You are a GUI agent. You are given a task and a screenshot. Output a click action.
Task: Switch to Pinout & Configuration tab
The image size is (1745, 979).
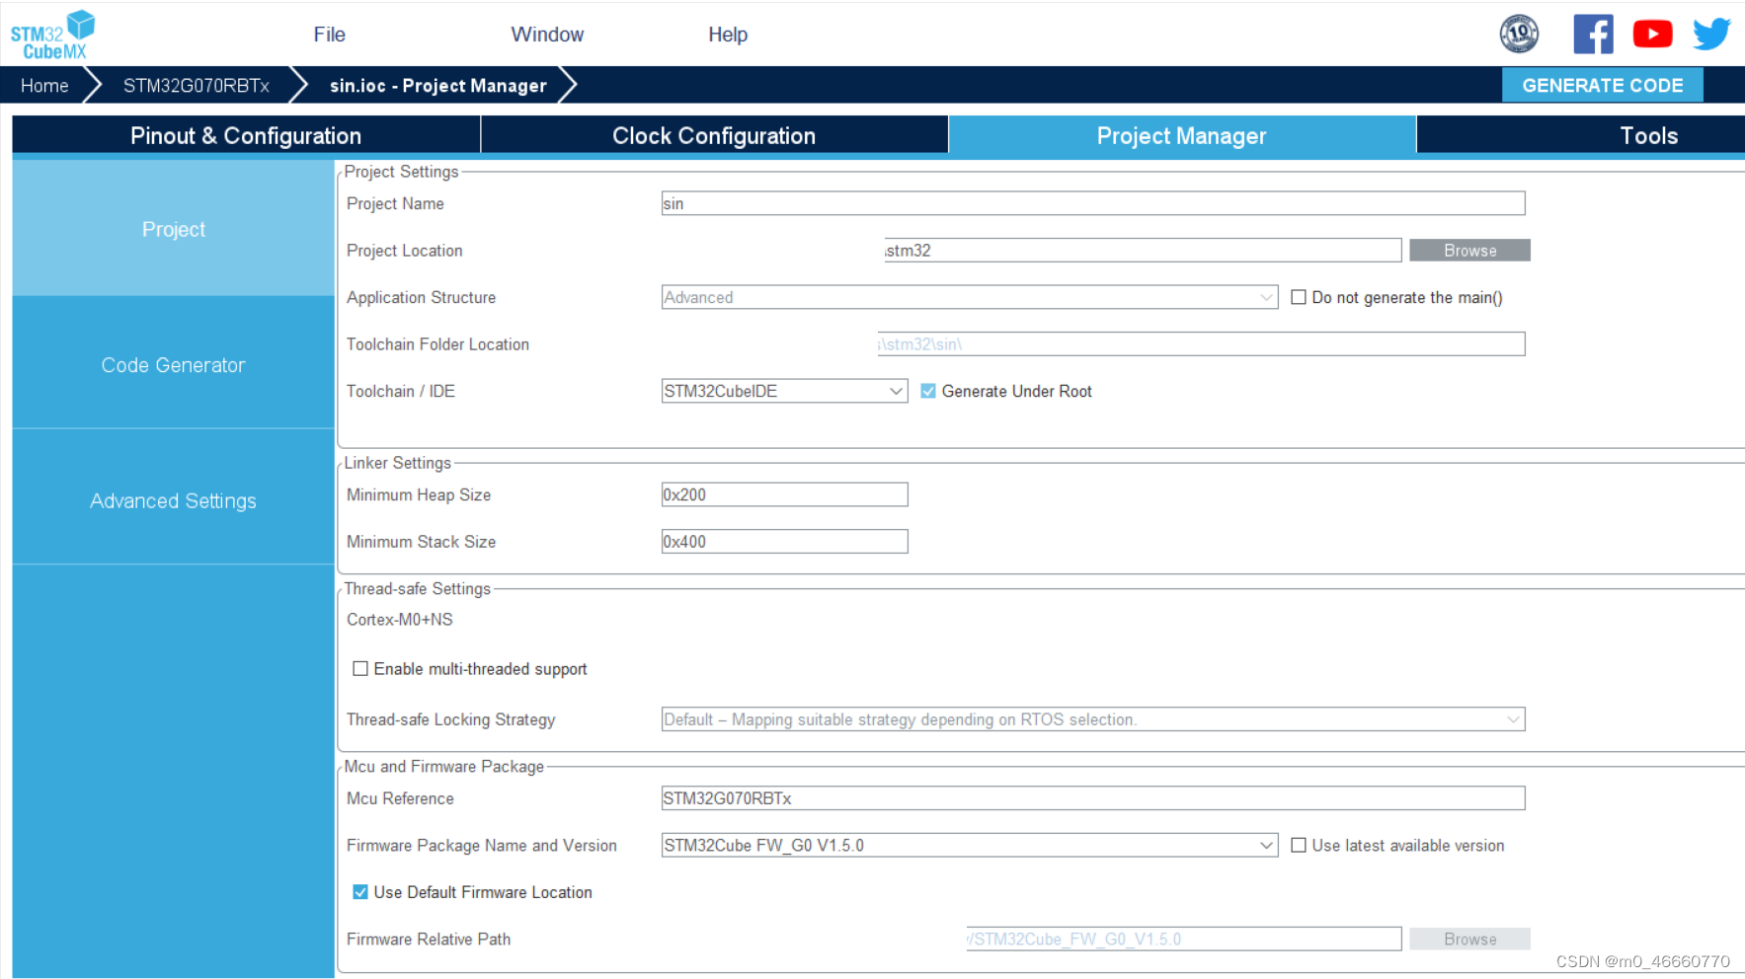[246, 135]
